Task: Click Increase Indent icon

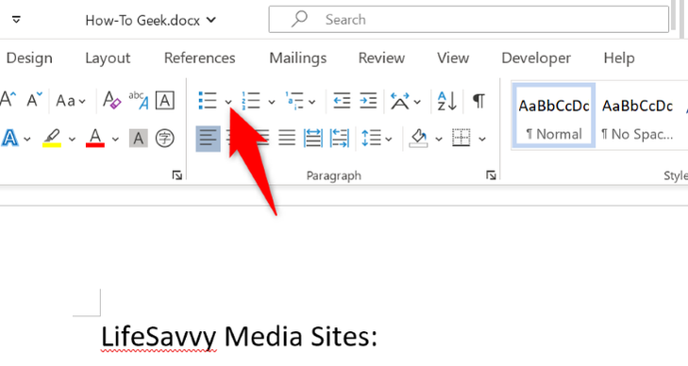Action: coord(368,100)
